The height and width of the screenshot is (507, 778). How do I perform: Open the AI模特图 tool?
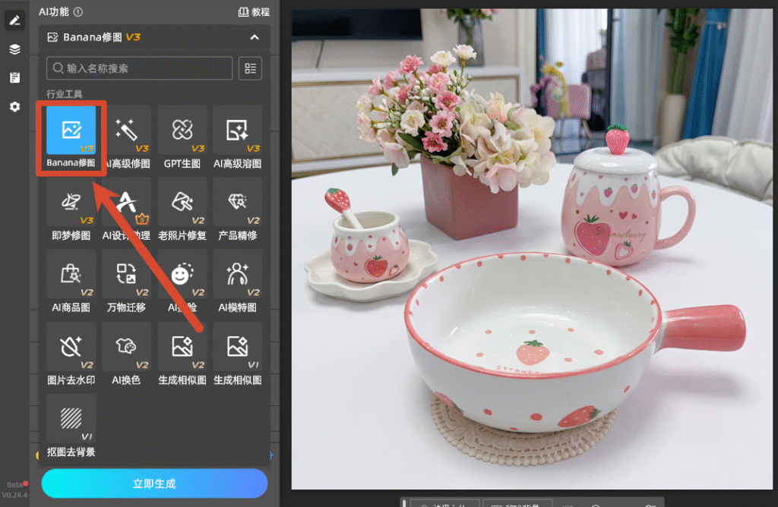[238, 282]
